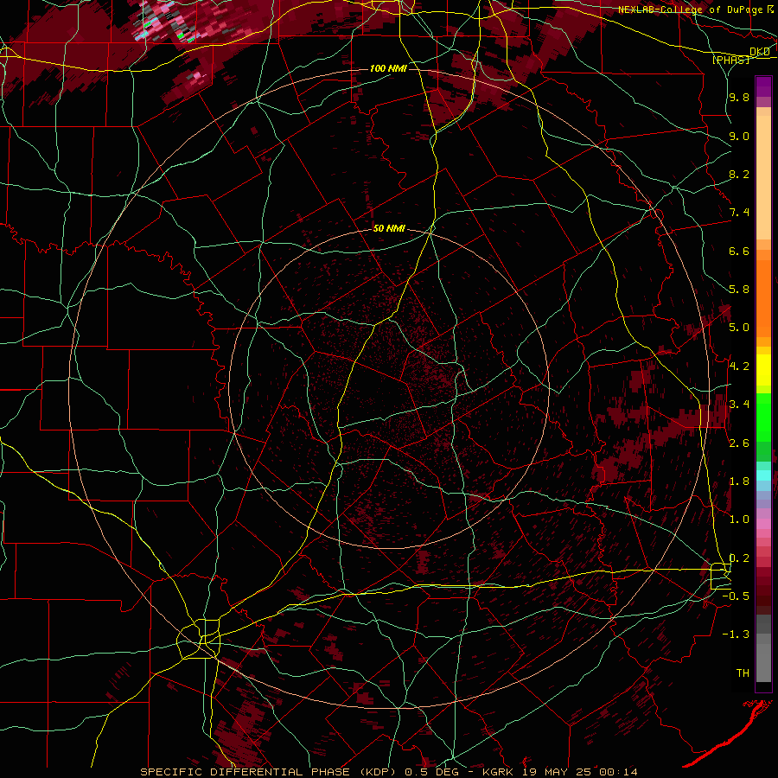778x778 pixels.
Task: Click the 3.4 color scale value
Action: 739,405
